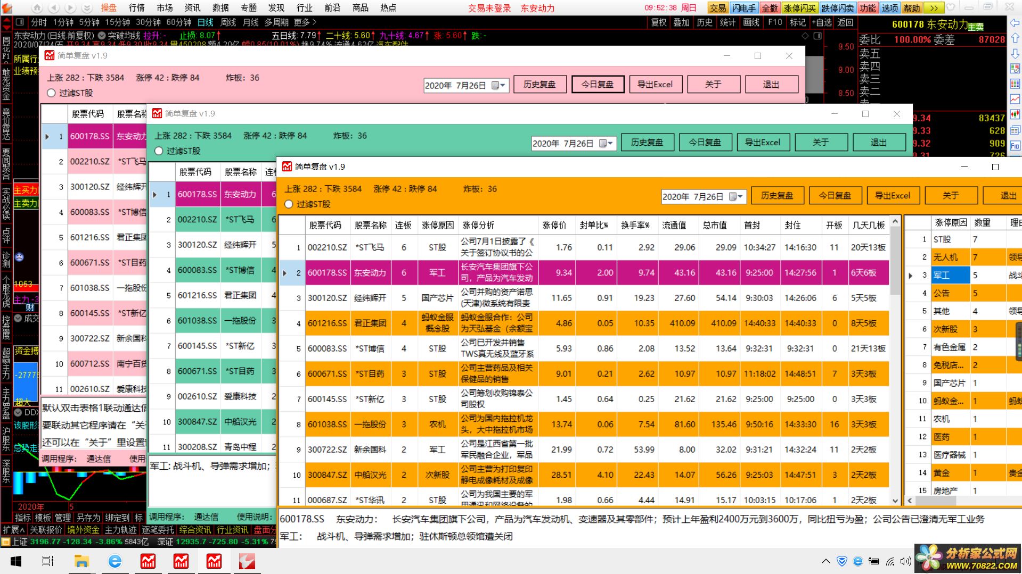Open the 数据 menu
The width and height of the screenshot is (1022, 574).
tap(220, 7)
